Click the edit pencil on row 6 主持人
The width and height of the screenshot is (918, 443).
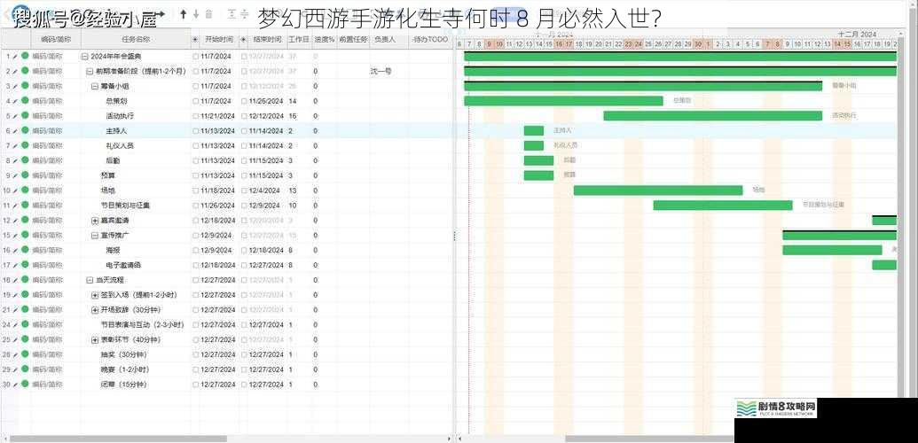pyautogui.click(x=15, y=131)
